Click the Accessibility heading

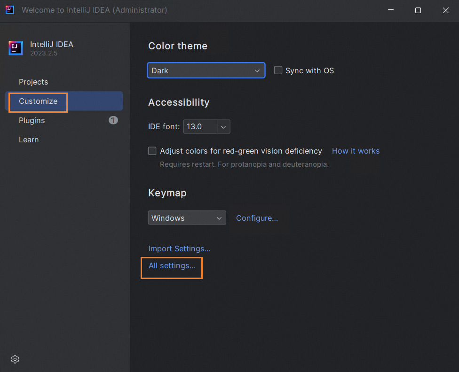tap(179, 102)
